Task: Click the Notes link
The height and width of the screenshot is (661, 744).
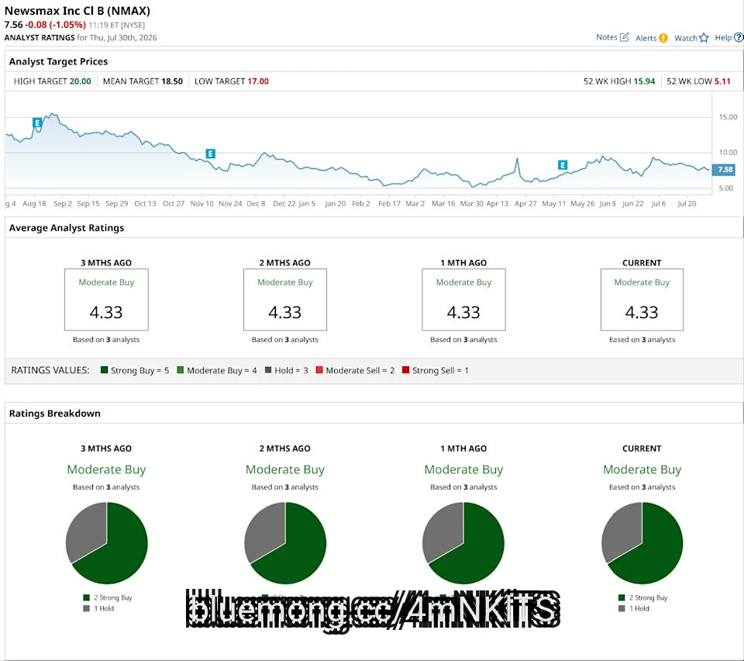Action: click(x=606, y=37)
